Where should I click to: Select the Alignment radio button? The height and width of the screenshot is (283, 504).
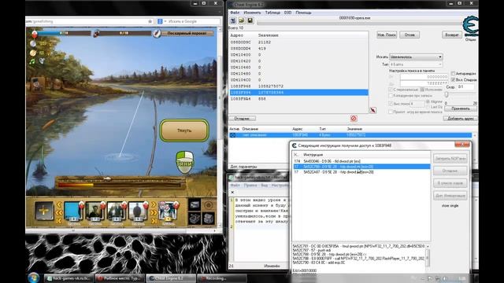tap(428, 101)
